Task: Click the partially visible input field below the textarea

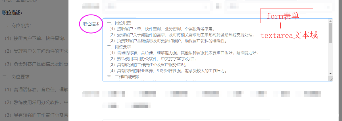Action: click(x=217, y=120)
